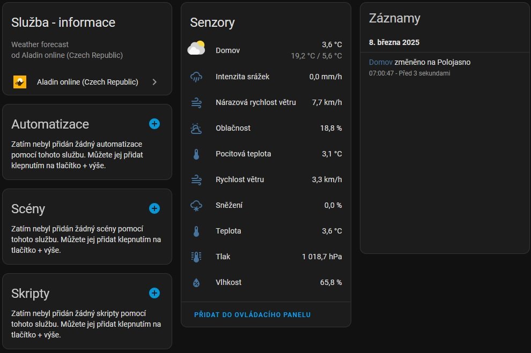Image resolution: width=531 pixels, height=353 pixels.
Task: Click the cloud icon next to Oblačnost
Action: tap(196, 128)
